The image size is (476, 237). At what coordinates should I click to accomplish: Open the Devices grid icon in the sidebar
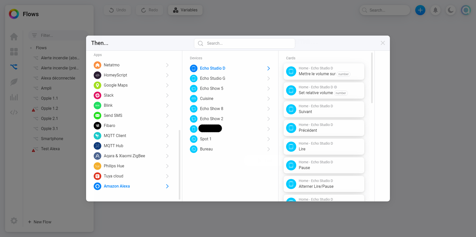(x=14, y=52)
